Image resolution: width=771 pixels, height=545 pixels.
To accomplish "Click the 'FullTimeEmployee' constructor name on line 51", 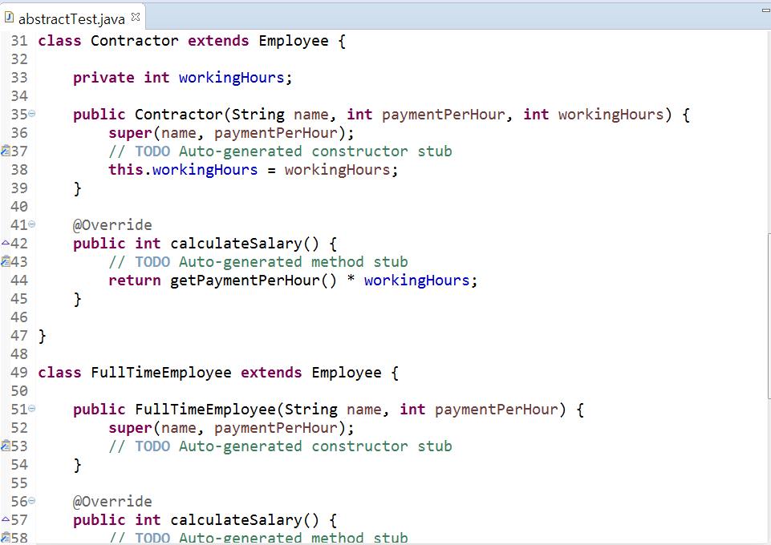I will pyautogui.click(x=205, y=410).
